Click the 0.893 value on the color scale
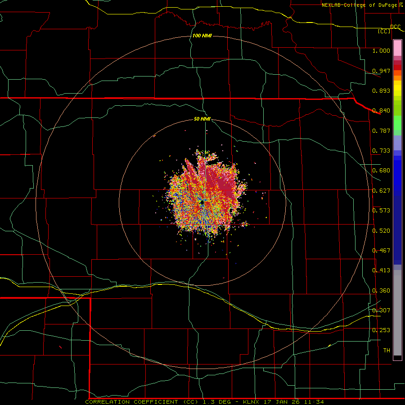Viewport: 405px width, 405px height. (x=381, y=90)
